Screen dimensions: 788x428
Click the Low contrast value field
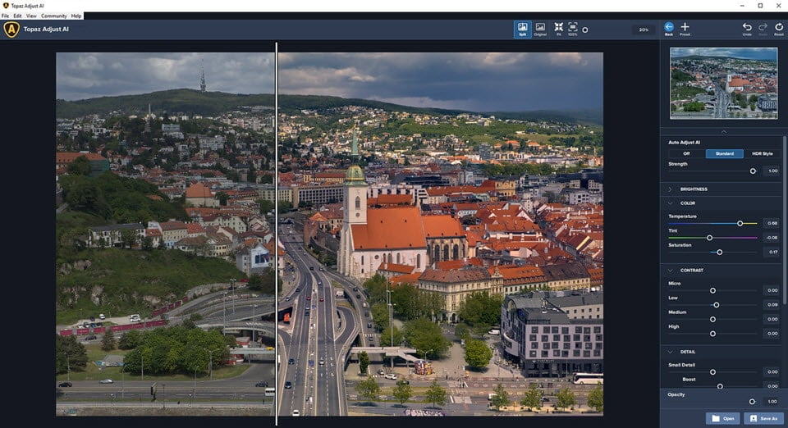(772, 305)
